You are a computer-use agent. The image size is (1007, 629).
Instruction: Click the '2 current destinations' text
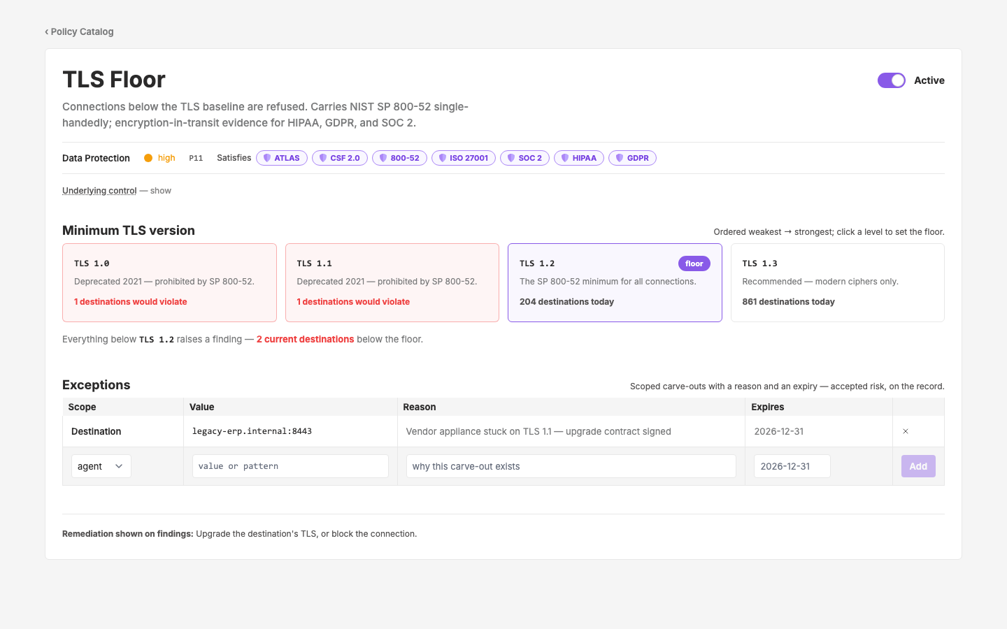click(305, 339)
